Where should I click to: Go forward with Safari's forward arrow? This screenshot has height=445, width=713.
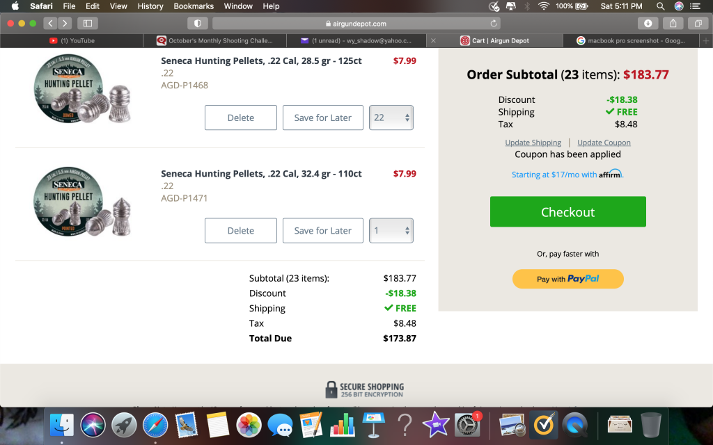click(x=65, y=23)
